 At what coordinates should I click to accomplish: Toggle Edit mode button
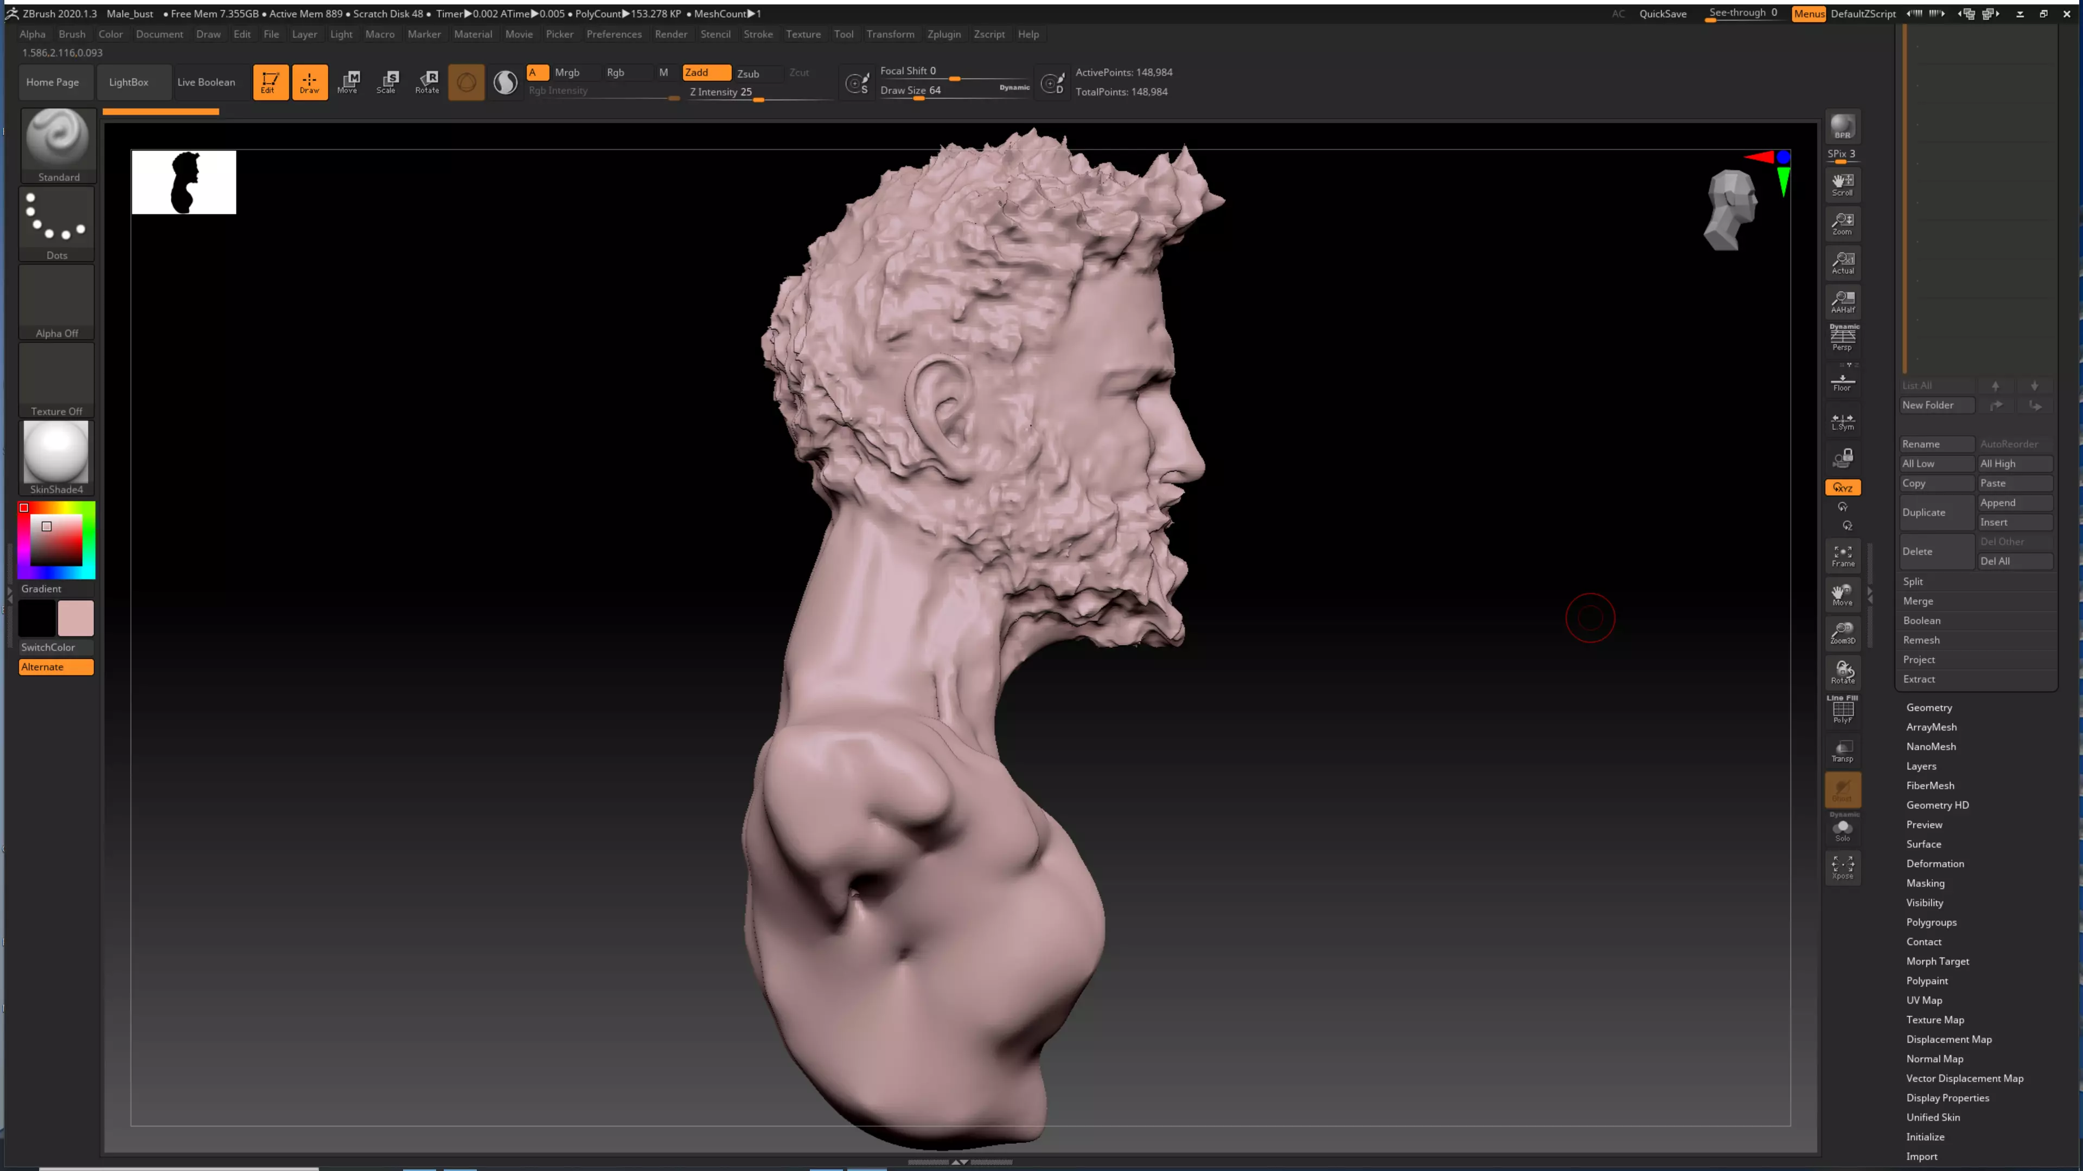click(x=270, y=82)
